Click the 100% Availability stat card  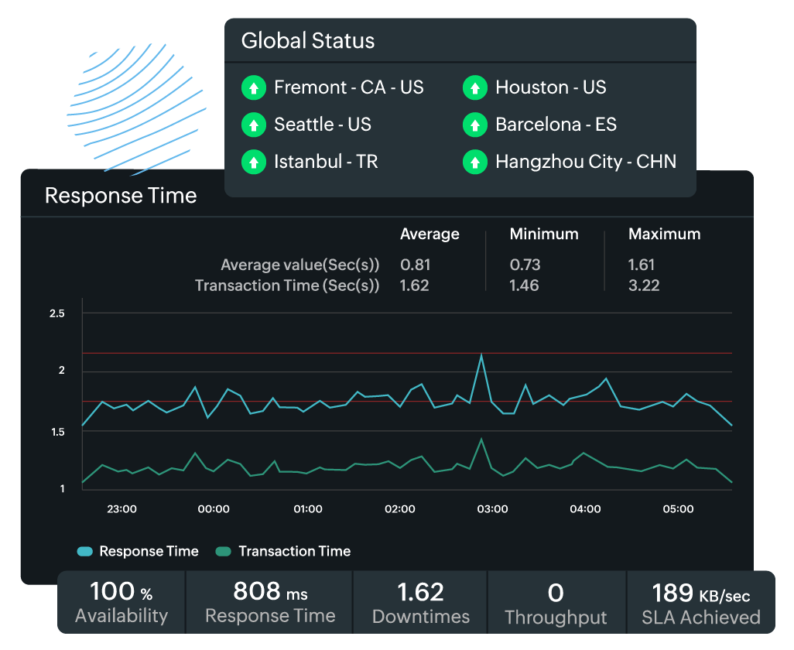(x=121, y=601)
